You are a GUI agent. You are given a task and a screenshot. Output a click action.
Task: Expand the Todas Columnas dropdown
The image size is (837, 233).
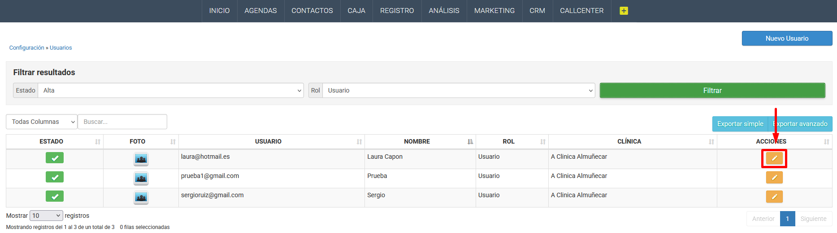click(x=42, y=122)
